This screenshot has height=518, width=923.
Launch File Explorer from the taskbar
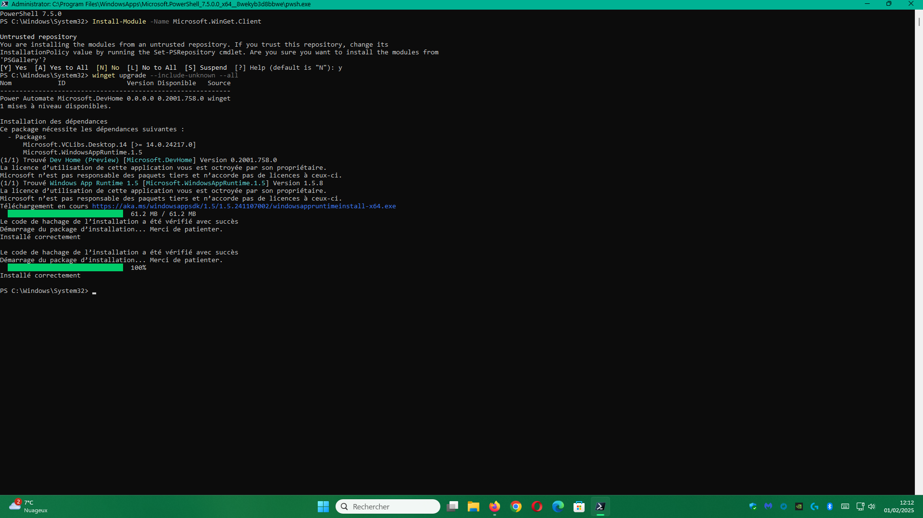(474, 506)
